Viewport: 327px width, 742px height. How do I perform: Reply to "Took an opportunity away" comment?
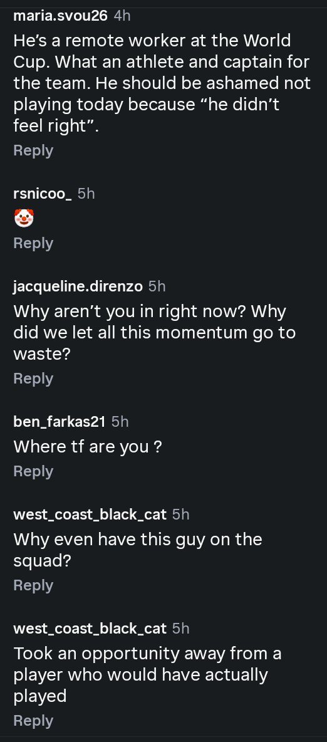tap(33, 721)
